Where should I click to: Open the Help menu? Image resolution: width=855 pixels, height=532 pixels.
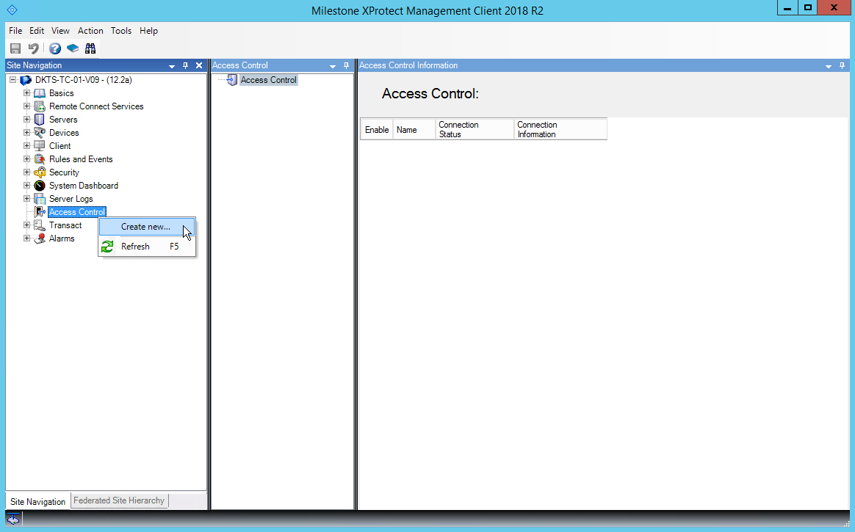(148, 31)
